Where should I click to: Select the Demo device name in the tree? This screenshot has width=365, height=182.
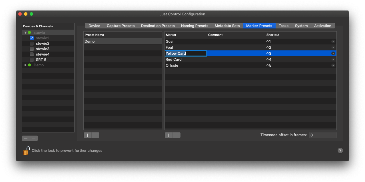pos(39,65)
